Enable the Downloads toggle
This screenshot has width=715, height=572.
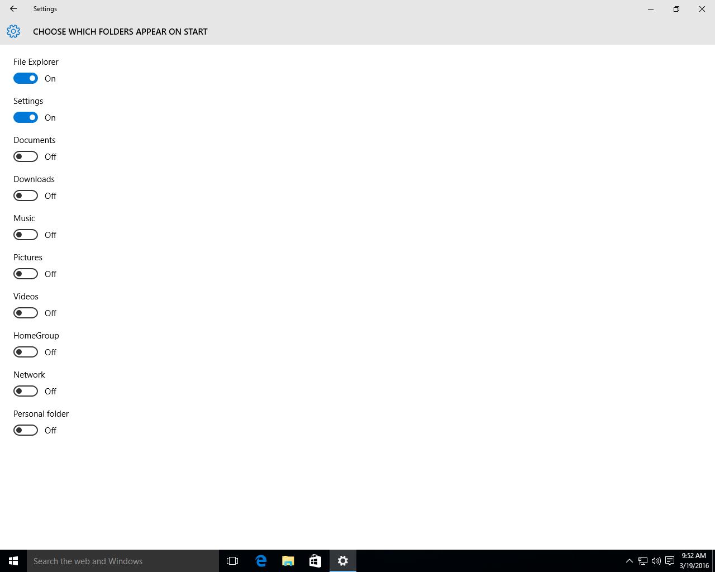(x=26, y=196)
